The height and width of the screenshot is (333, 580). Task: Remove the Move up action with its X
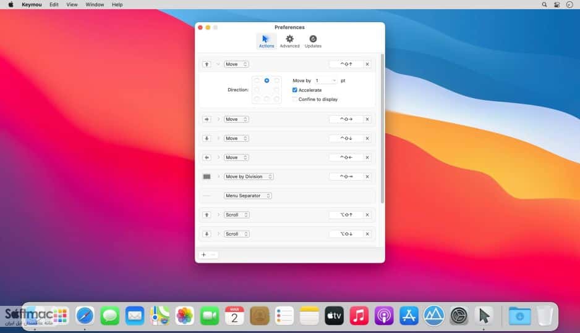(367, 64)
